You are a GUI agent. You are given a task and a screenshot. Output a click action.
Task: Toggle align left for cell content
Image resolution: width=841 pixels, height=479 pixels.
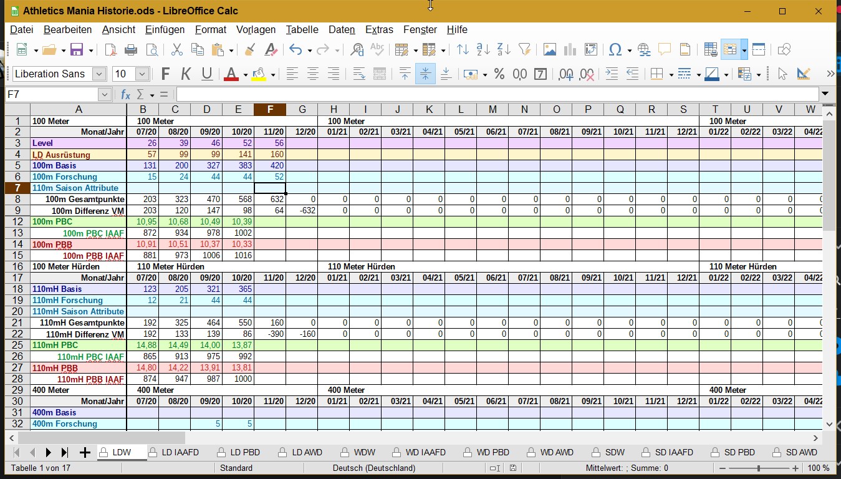(292, 74)
